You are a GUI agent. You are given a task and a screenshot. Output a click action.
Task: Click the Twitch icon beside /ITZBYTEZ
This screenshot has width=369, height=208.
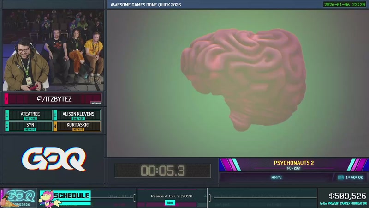39,98
